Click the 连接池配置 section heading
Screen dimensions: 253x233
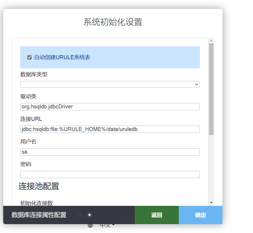[x=39, y=186]
